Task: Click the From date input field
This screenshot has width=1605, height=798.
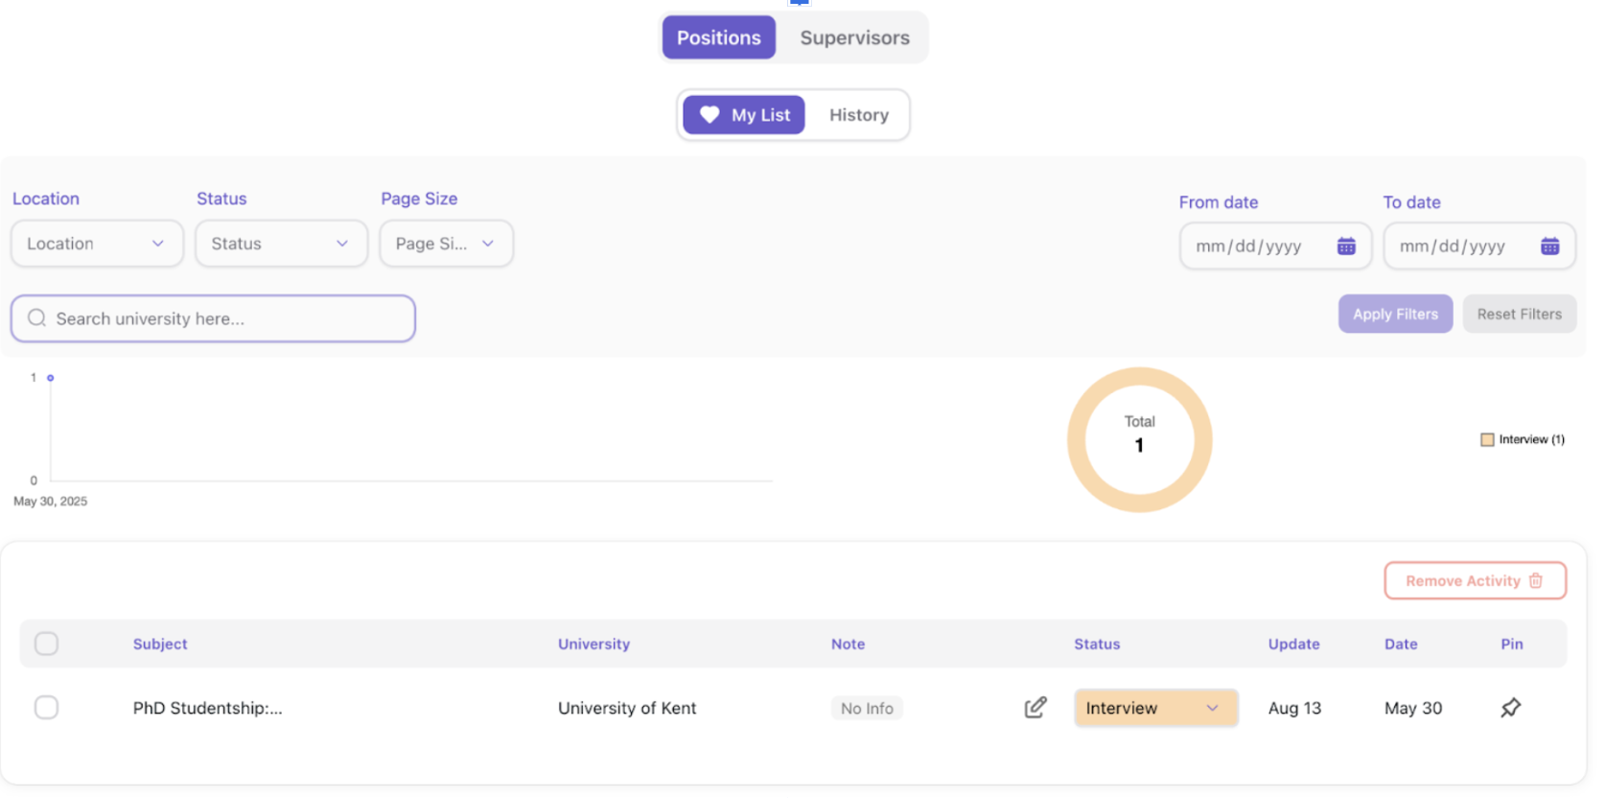Action: pos(1275,246)
